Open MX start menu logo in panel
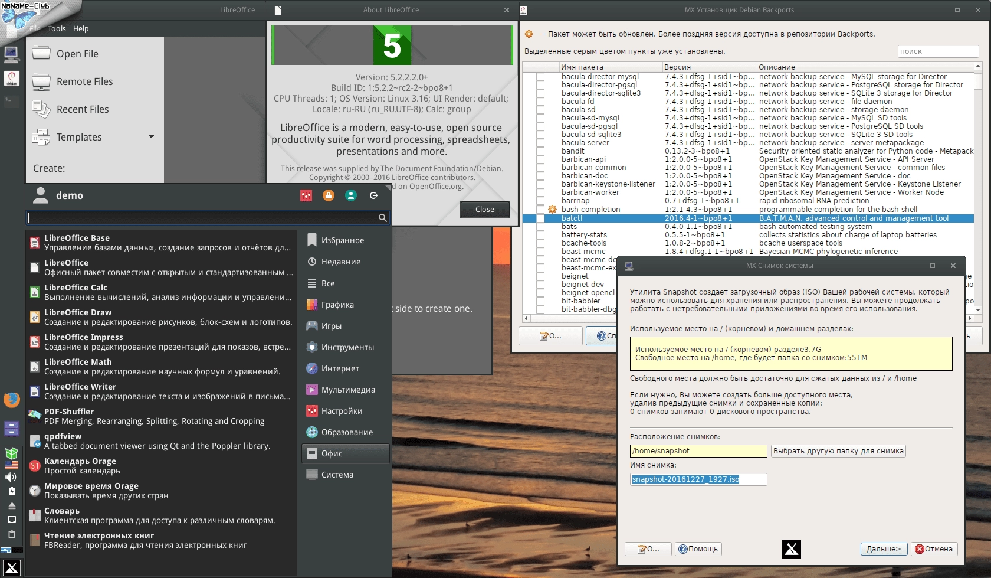The image size is (991, 578). point(11,568)
